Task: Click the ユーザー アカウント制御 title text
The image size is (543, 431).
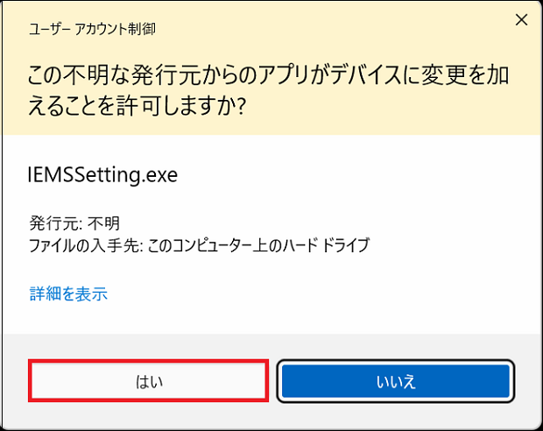Action: (92, 29)
